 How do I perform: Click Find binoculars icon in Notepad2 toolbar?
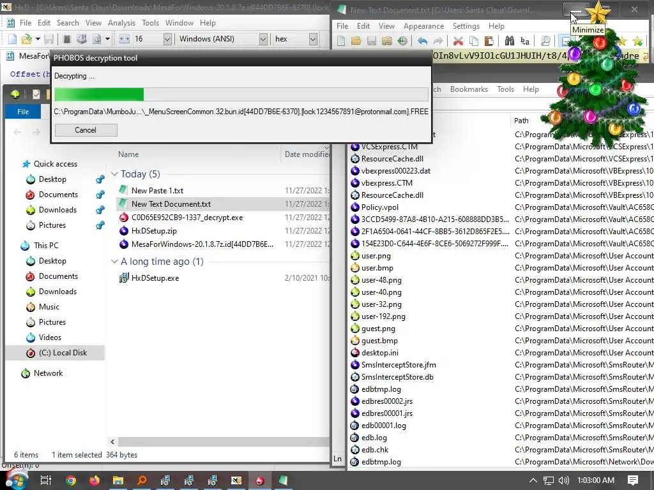tap(509, 41)
